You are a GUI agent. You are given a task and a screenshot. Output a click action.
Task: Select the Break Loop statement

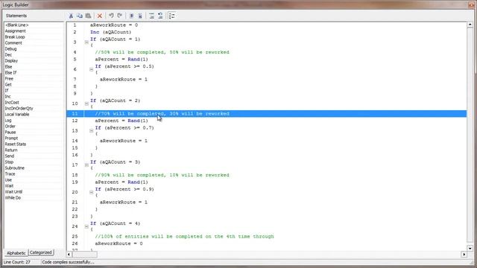(15, 36)
